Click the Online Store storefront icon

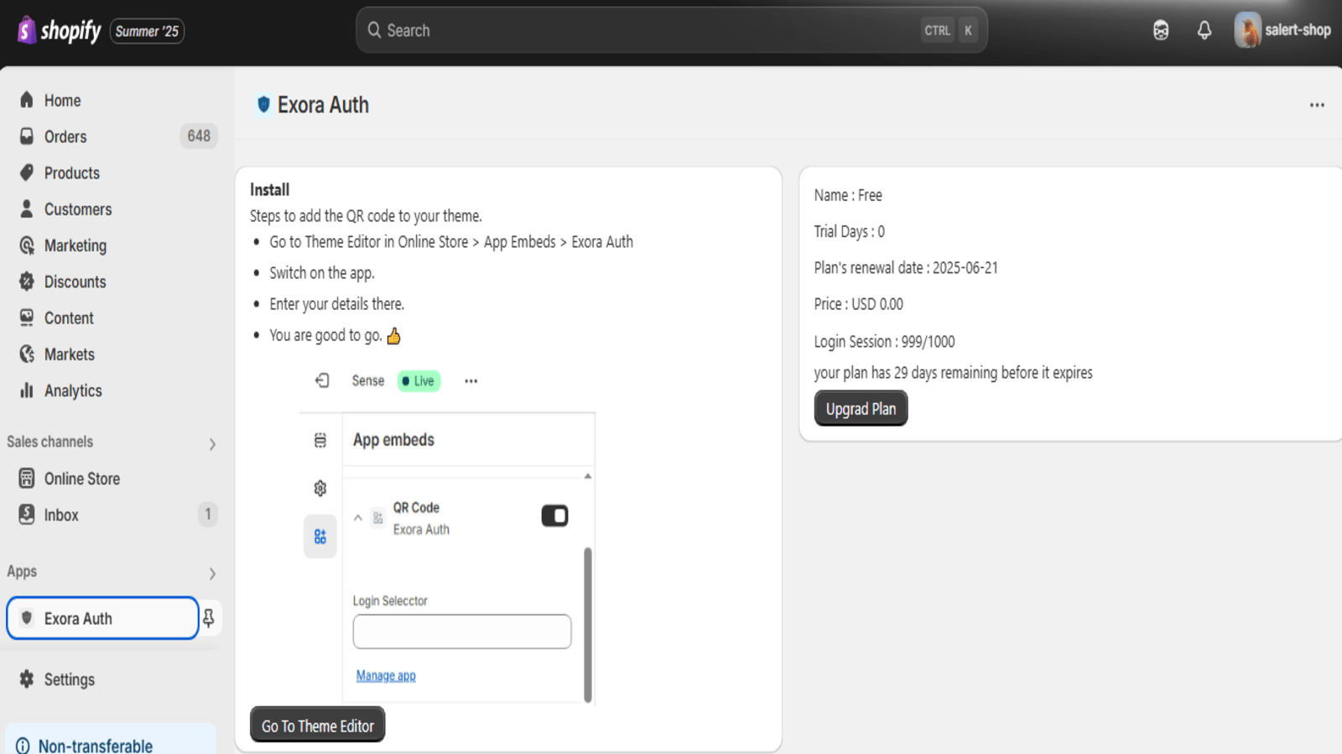[x=27, y=478]
